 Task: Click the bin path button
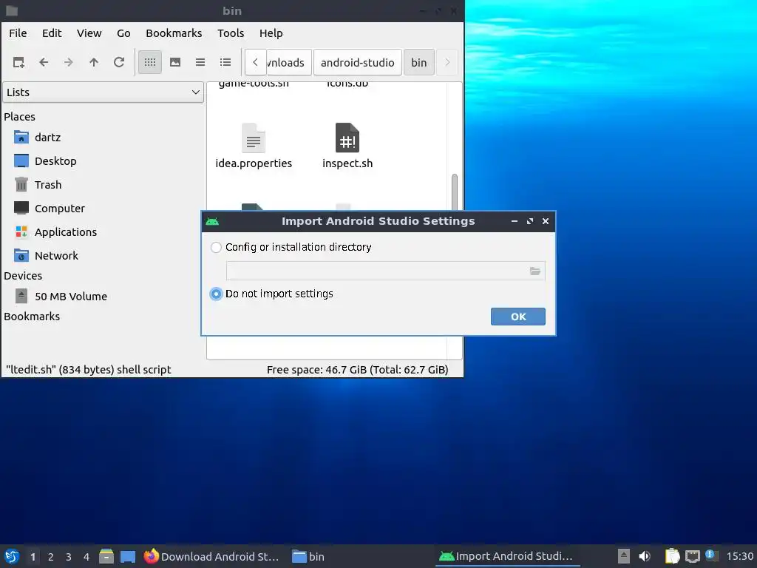pos(419,62)
